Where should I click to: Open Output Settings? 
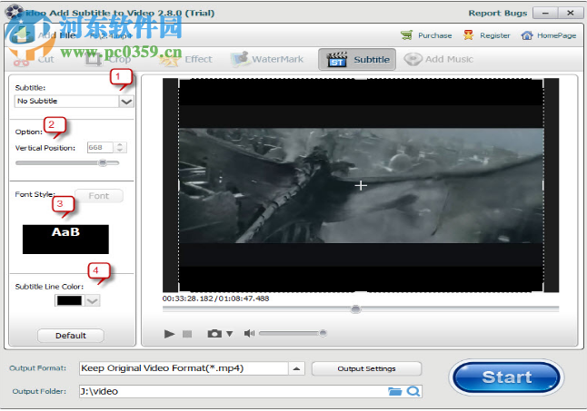(366, 368)
